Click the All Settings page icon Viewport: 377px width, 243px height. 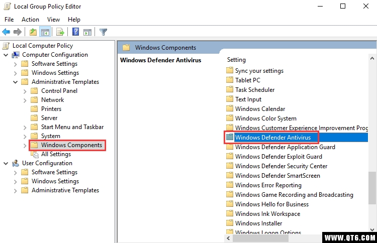tap(35, 155)
